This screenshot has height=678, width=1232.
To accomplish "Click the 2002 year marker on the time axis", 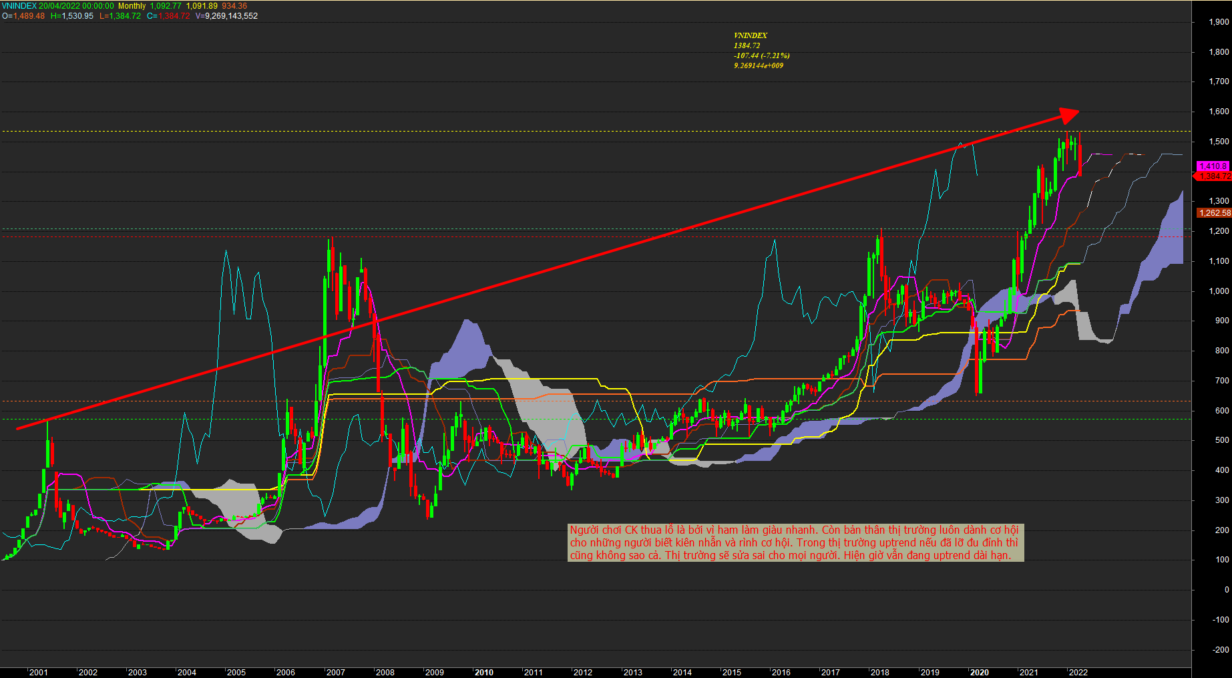I will click(x=88, y=673).
